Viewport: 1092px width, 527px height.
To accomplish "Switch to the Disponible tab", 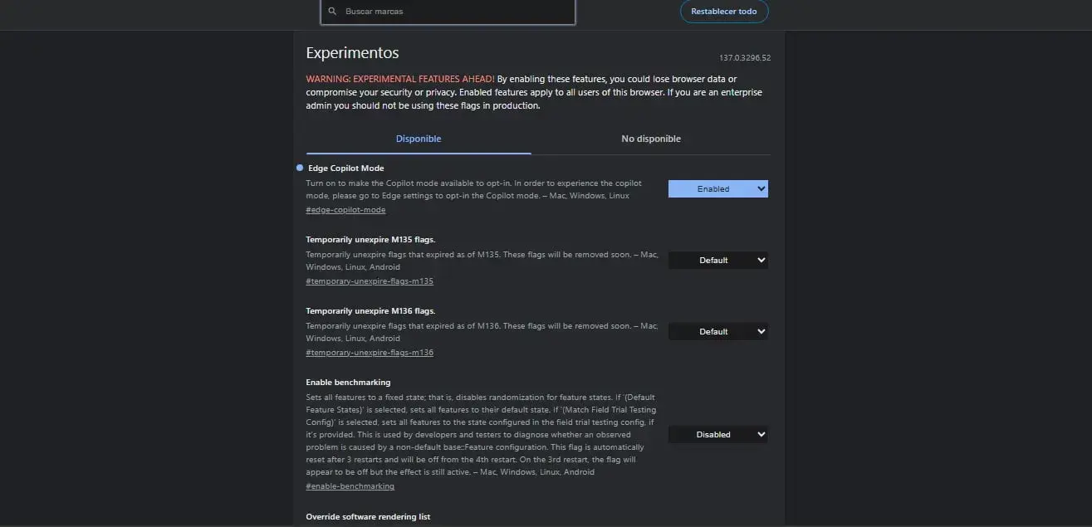I will (x=418, y=139).
